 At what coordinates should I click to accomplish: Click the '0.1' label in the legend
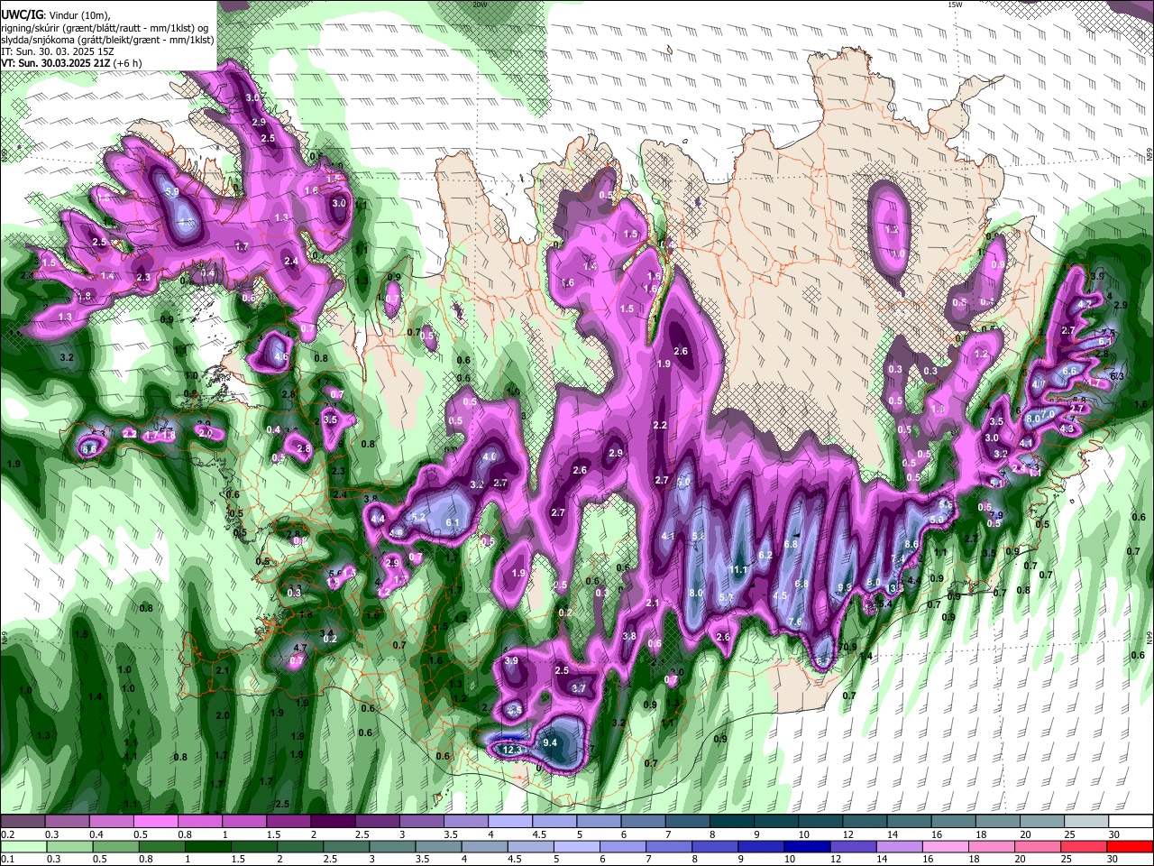tap(6, 858)
